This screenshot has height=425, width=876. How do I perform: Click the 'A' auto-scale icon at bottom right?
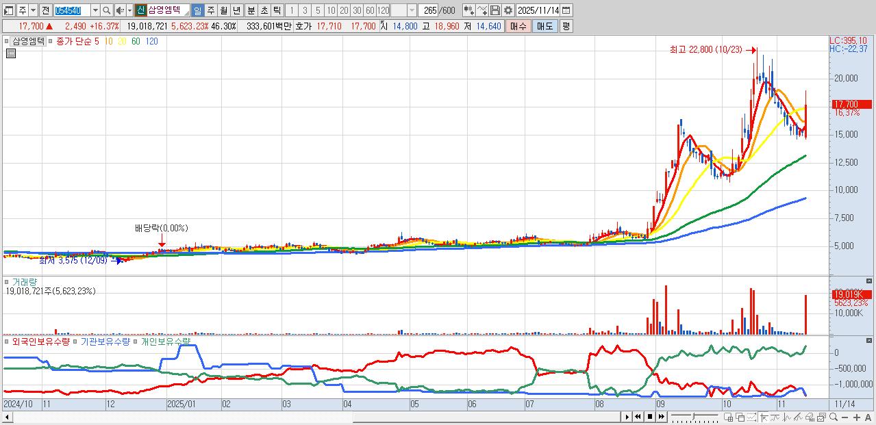pos(868,417)
